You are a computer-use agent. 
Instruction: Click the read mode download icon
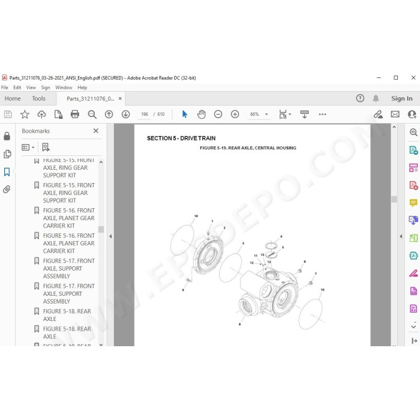(304, 115)
